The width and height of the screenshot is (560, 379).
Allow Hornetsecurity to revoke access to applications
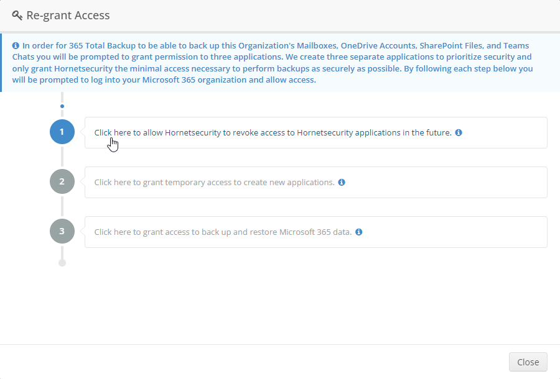[273, 133]
